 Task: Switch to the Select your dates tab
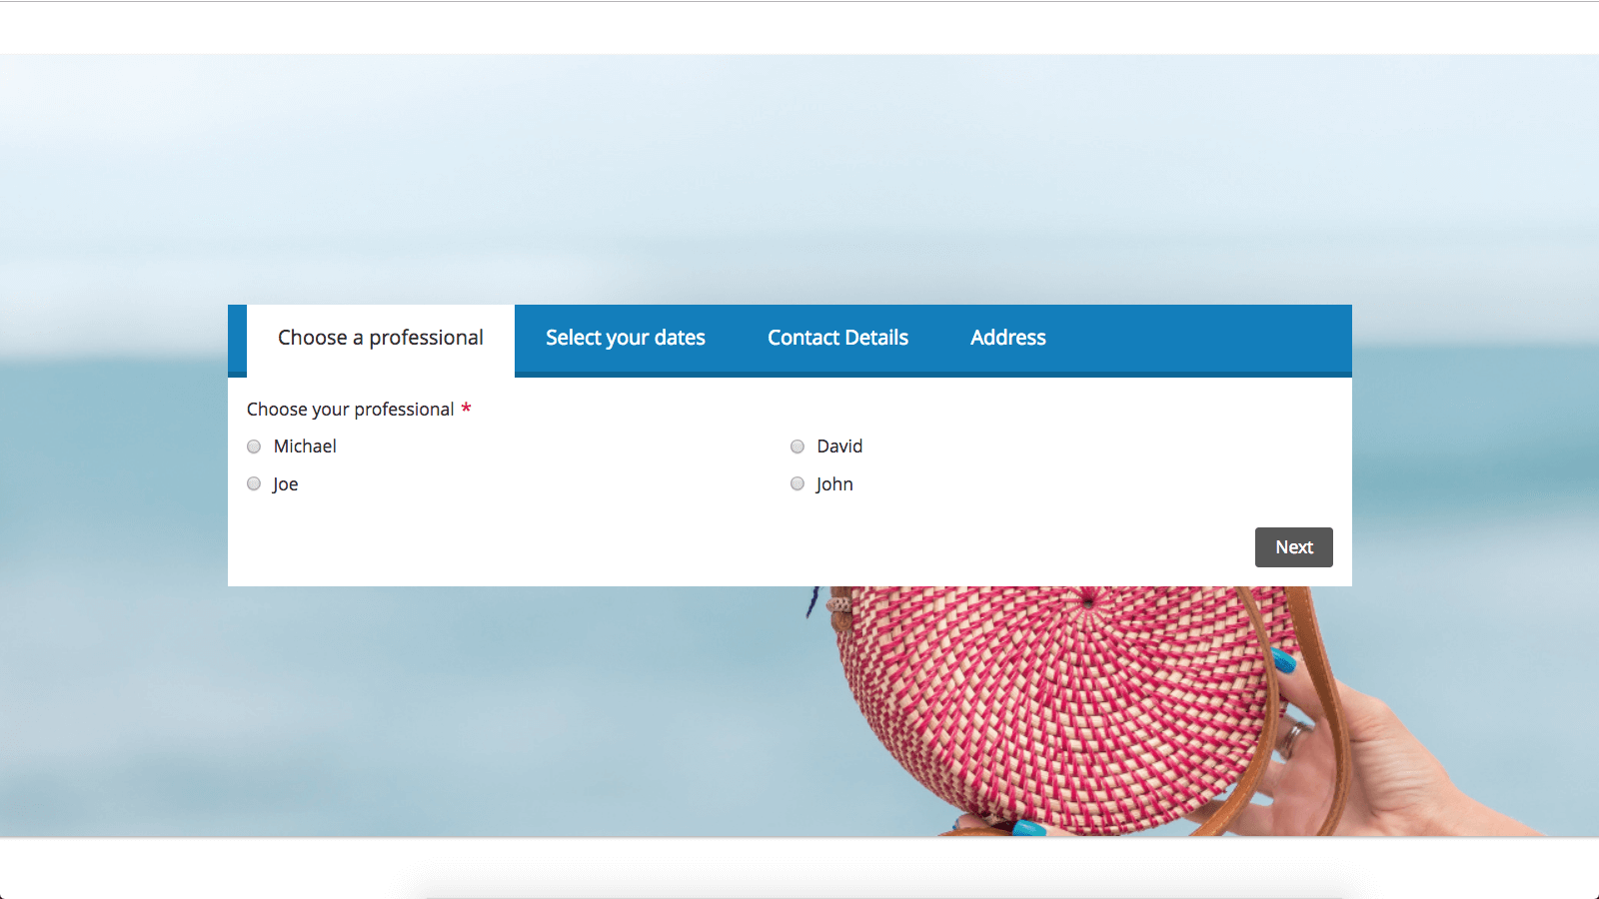tap(626, 338)
